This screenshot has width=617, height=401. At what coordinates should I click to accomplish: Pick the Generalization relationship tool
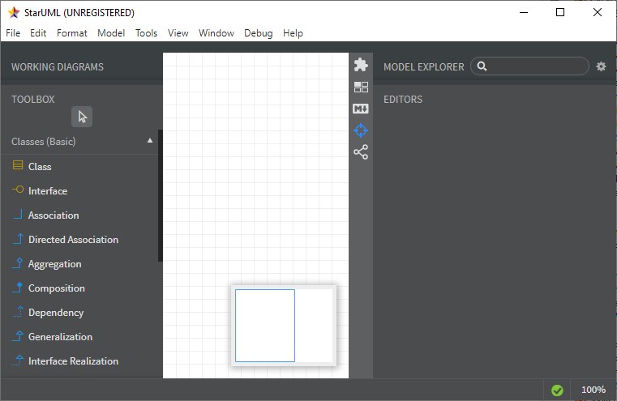pos(60,337)
